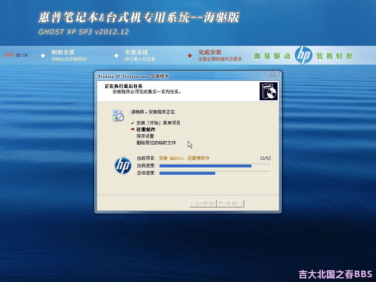Click the CD box icon in dialog header

[x=268, y=91]
